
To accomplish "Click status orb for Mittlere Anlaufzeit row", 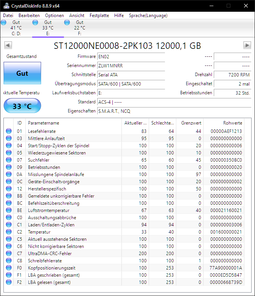I will (x=9, y=138).
